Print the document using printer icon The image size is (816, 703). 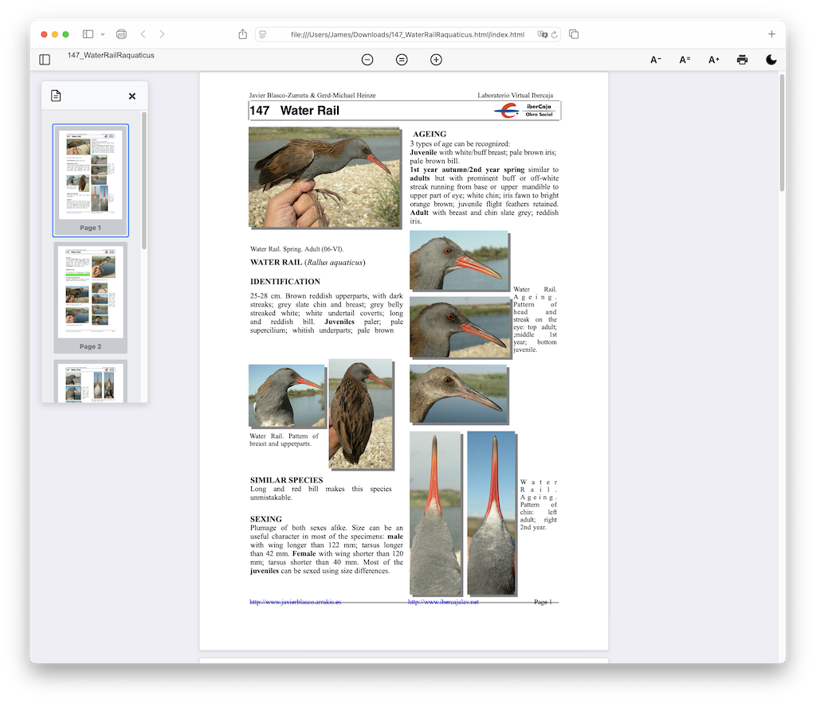coord(742,60)
